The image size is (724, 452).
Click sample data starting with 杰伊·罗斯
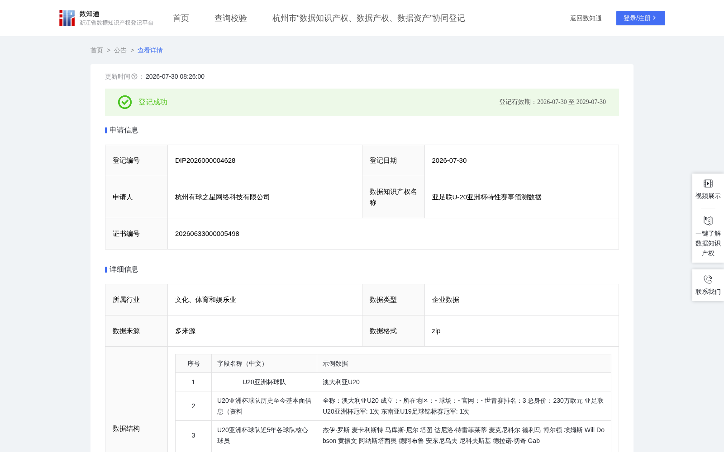point(464,435)
